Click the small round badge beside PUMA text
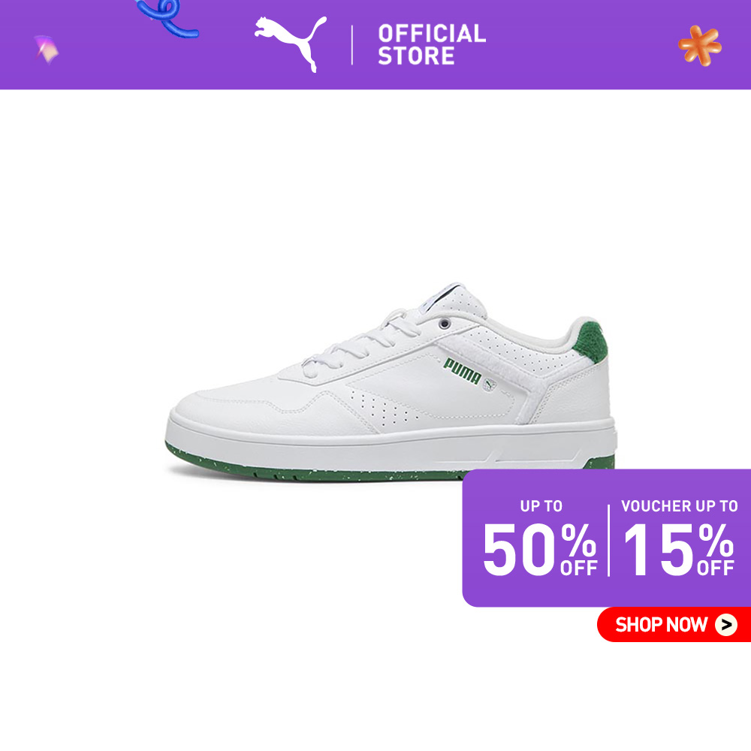The height and width of the screenshot is (751, 751). pos(490,385)
